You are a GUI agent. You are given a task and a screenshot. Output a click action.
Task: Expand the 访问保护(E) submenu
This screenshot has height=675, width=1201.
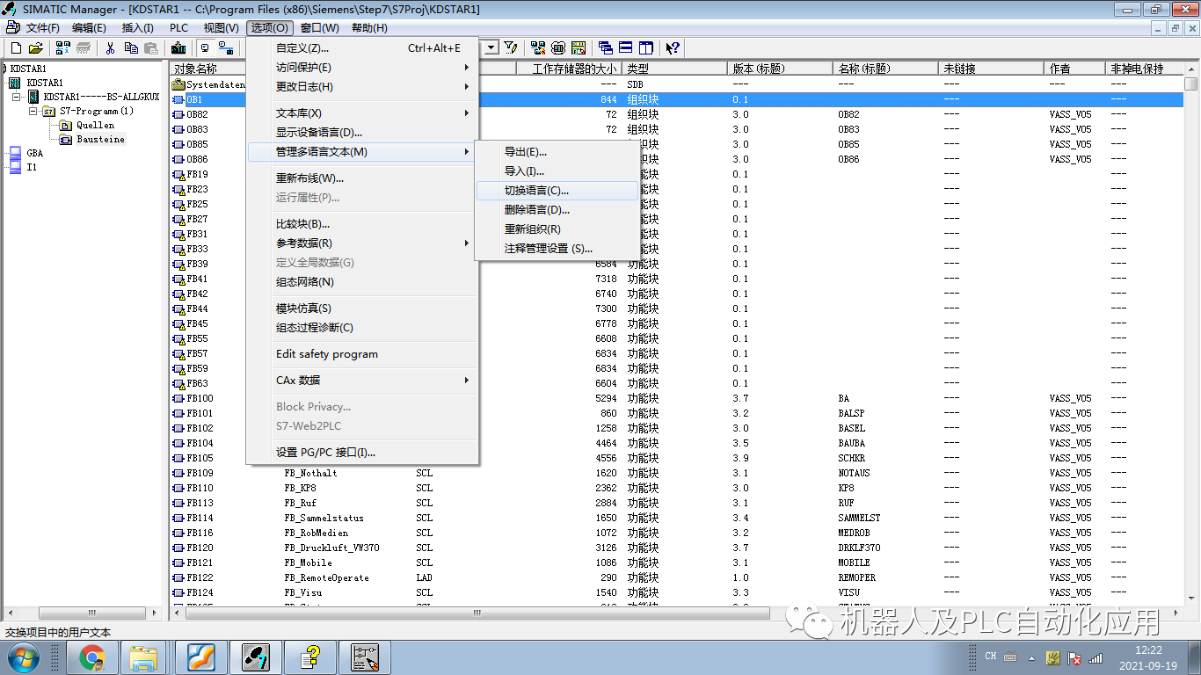(362, 68)
